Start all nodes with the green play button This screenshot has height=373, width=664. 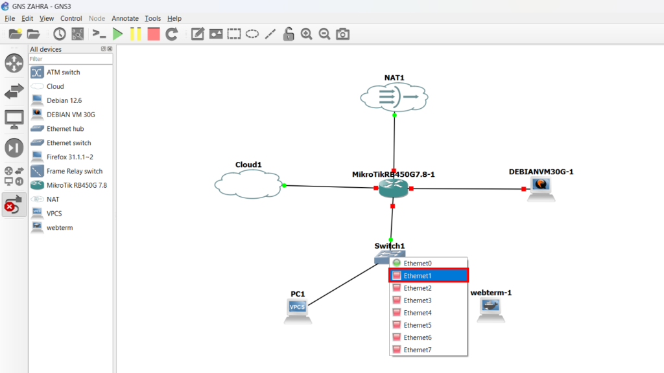pyautogui.click(x=117, y=34)
